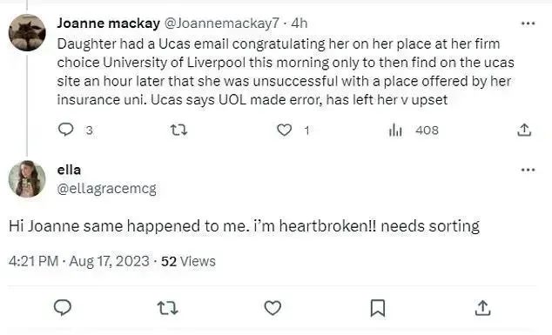This screenshot has height=335, width=552.
Task: Share ella's tweet
Action: [482, 308]
